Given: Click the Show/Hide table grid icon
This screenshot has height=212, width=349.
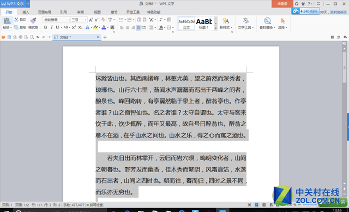Looking at the screenshot, I should click(x=169, y=20).
